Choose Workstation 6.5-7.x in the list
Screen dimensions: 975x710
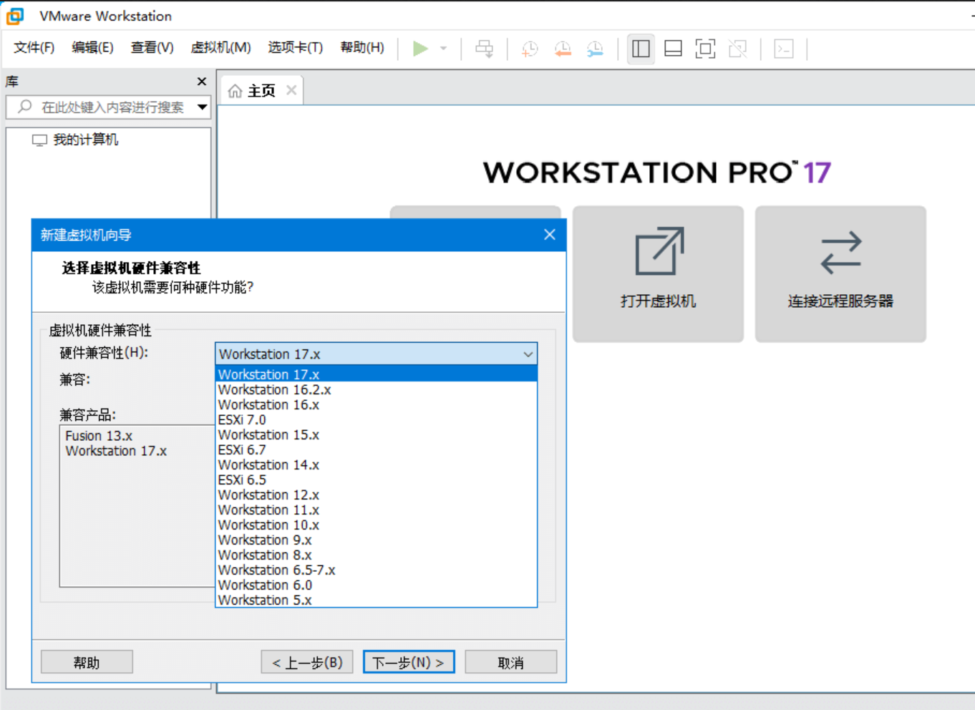coord(377,570)
